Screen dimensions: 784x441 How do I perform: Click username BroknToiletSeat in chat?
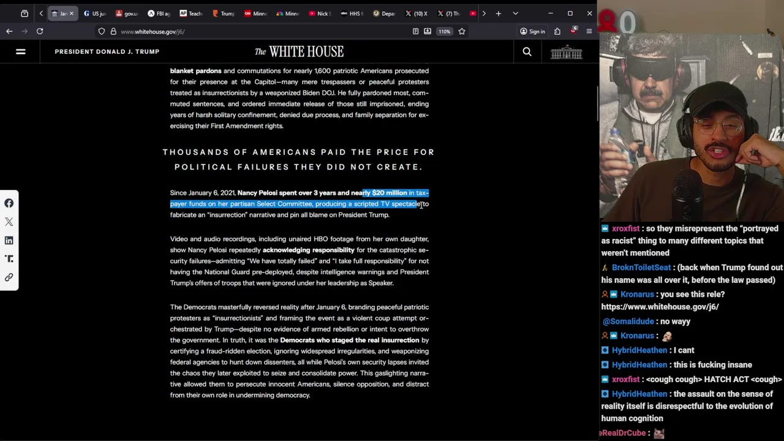point(641,268)
